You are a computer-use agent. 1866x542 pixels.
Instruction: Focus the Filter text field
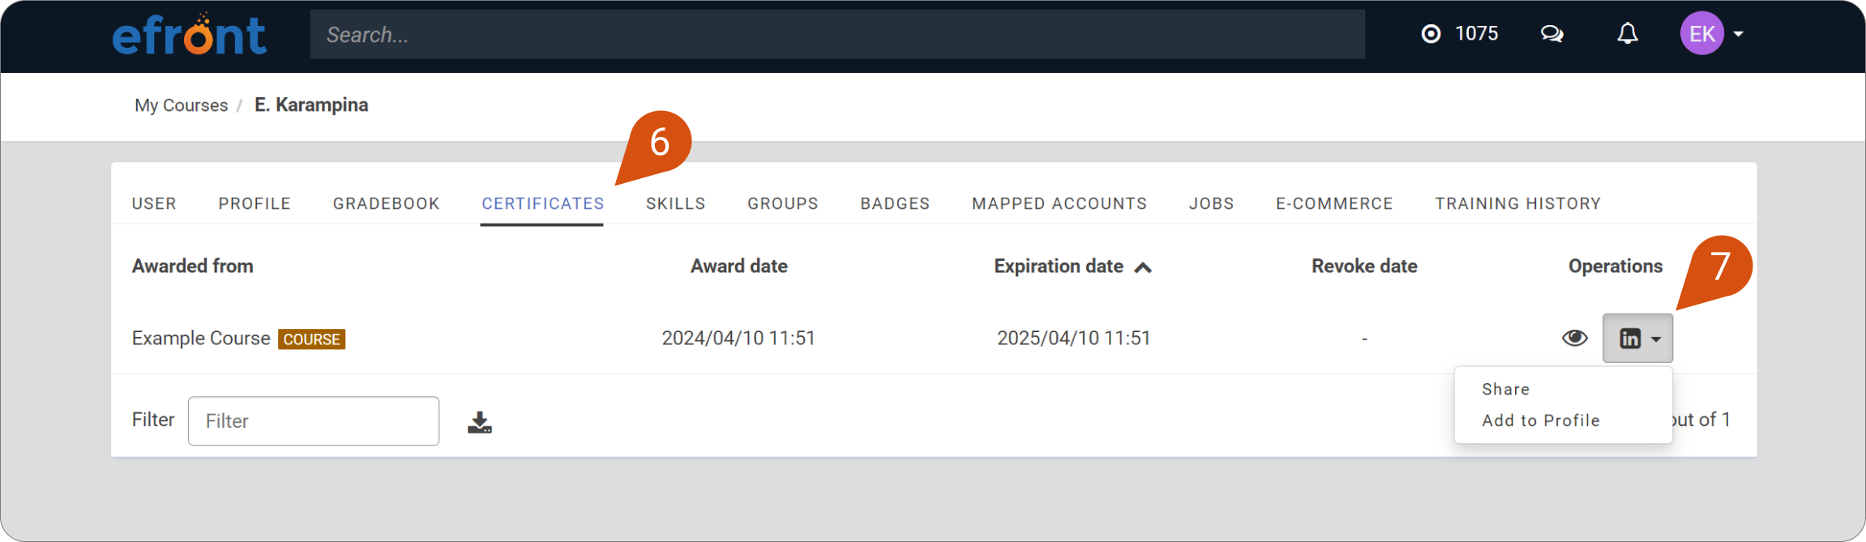tap(314, 421)
